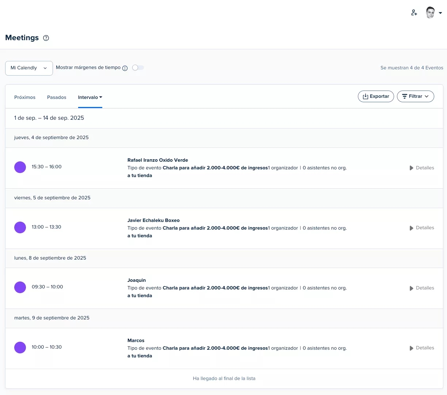447x395 pixels.
Task: Click the purple circle for Marcos event
Action: coord(20,348)
